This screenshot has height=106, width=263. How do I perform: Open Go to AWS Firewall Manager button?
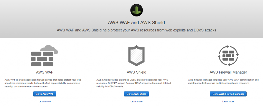click(x=228, y=94)
